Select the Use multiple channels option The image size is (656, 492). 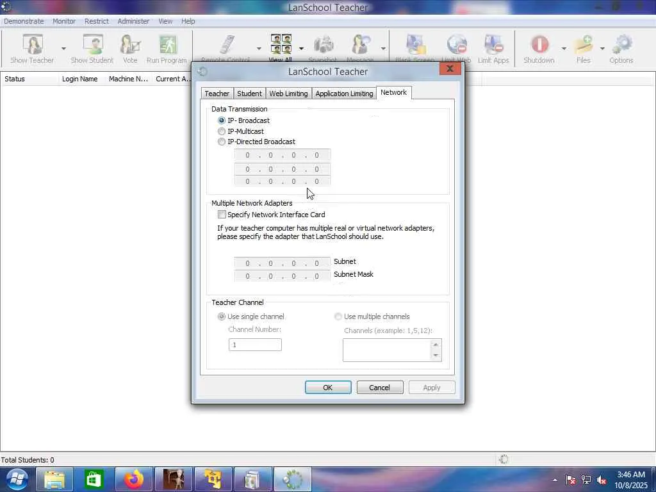pyautogui.click(x=338, y=316)
